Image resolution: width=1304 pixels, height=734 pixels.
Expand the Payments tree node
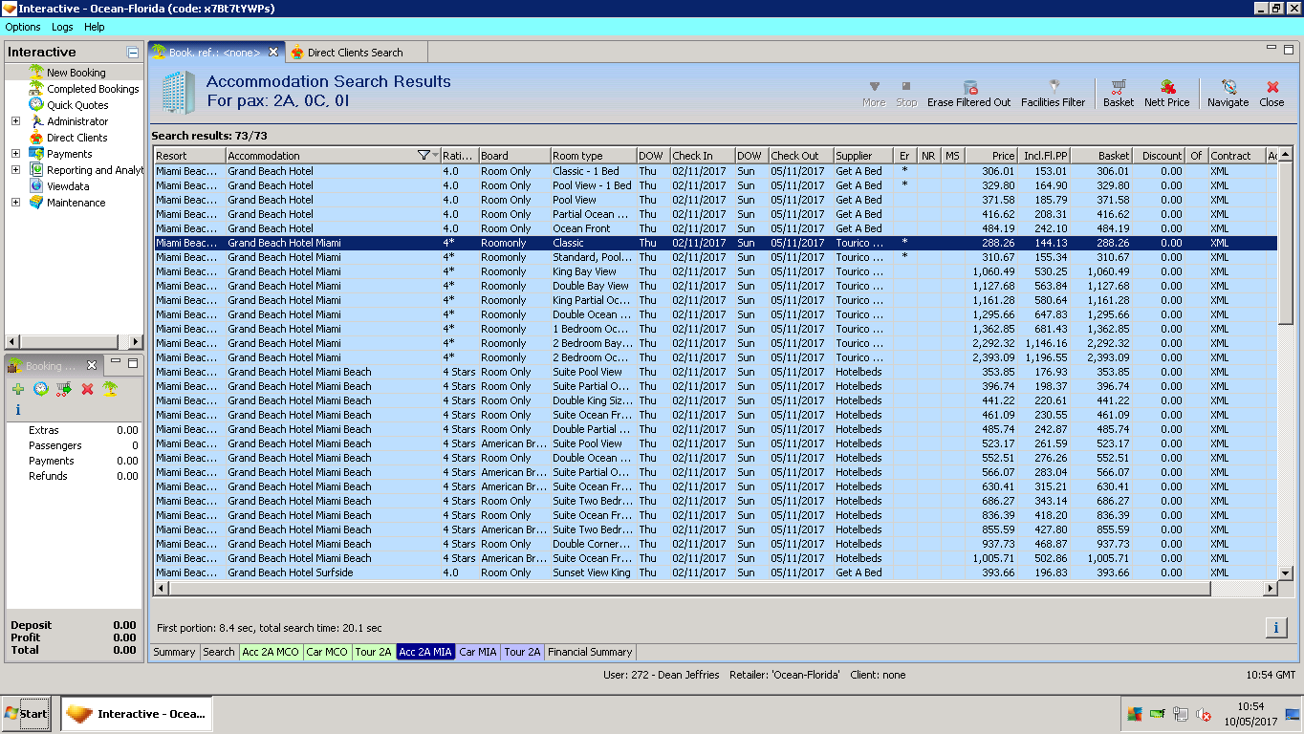pos(15,154)
